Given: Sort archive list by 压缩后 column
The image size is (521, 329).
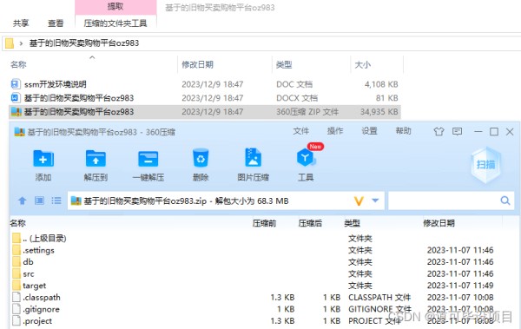Looking at the screenshot, I should coord(310,223).
